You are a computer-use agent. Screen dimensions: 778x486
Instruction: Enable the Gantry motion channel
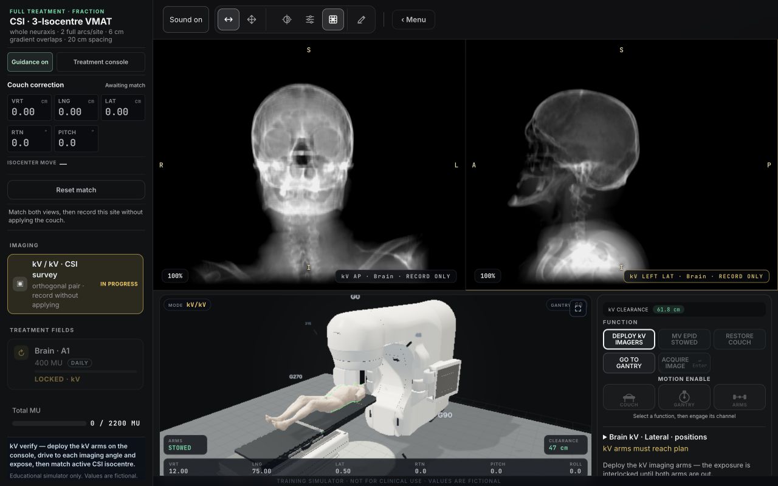coord(684,397)
